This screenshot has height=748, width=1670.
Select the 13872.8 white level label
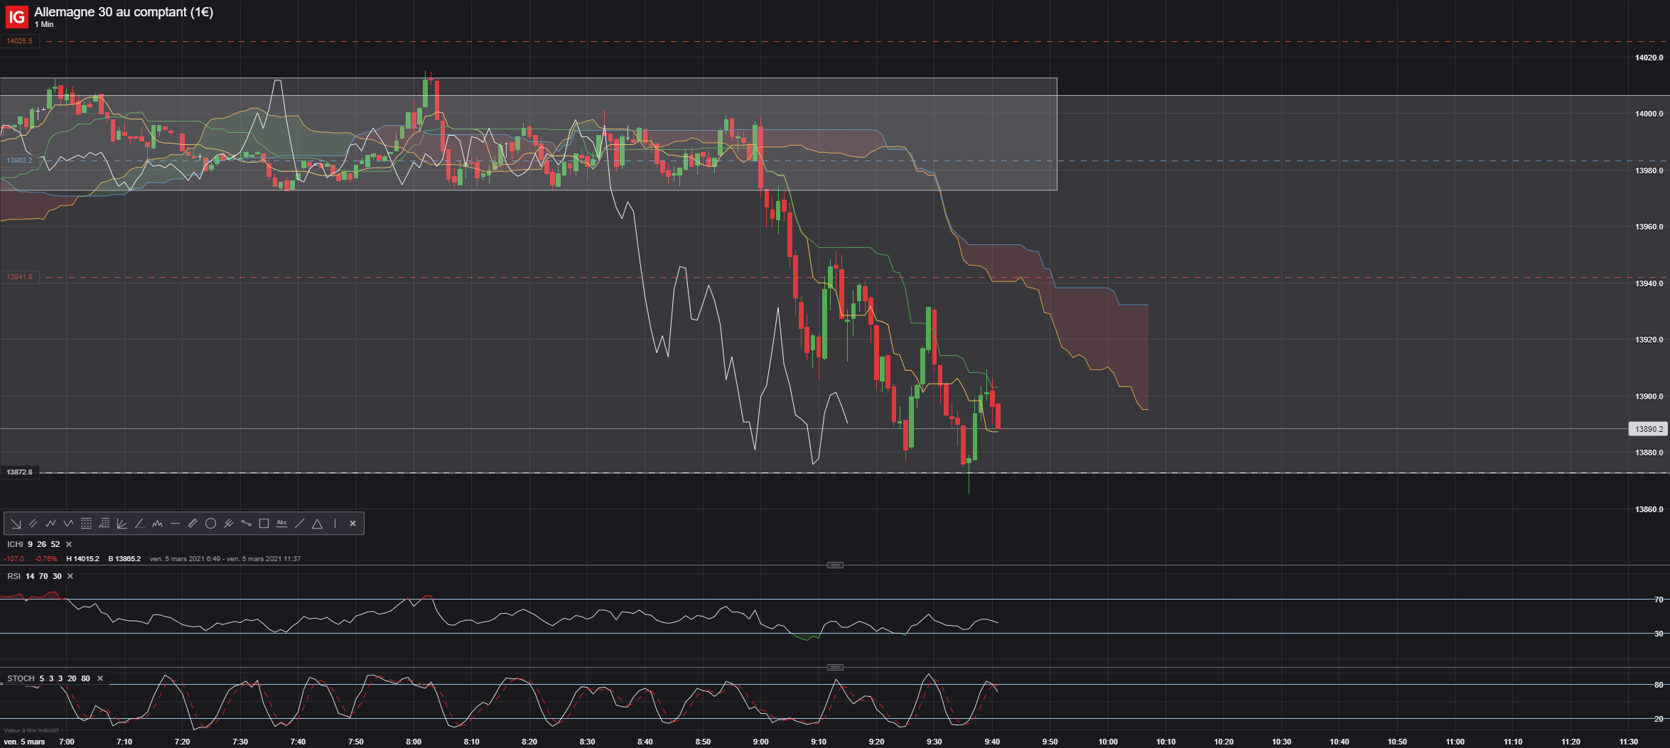pyautogui.click(x=20, y=472)
